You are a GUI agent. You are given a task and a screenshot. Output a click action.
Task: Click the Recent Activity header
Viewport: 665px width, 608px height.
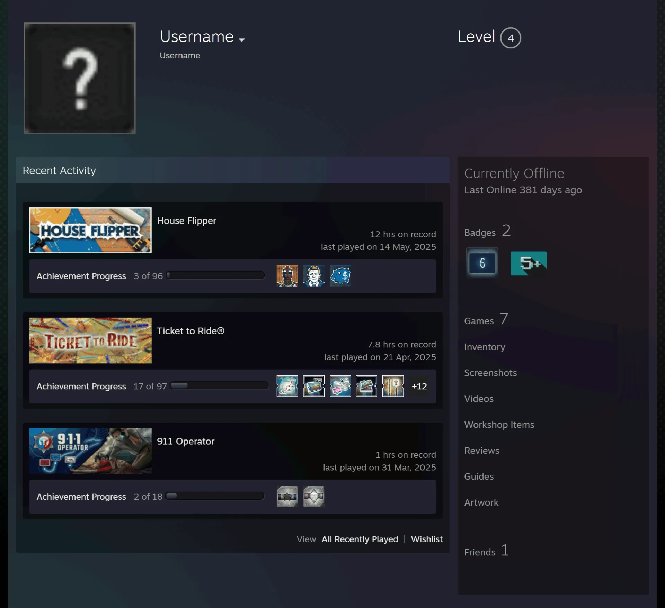[233, 170]
